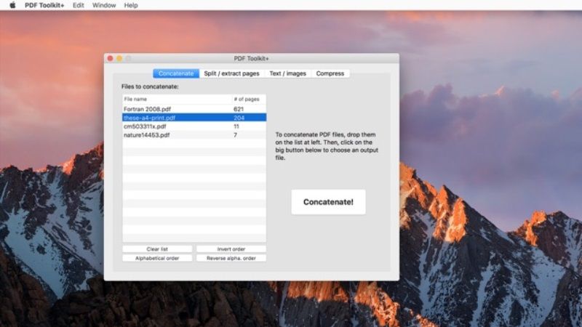Click the File name column header

pyautogui.click(x=177, y=99)
